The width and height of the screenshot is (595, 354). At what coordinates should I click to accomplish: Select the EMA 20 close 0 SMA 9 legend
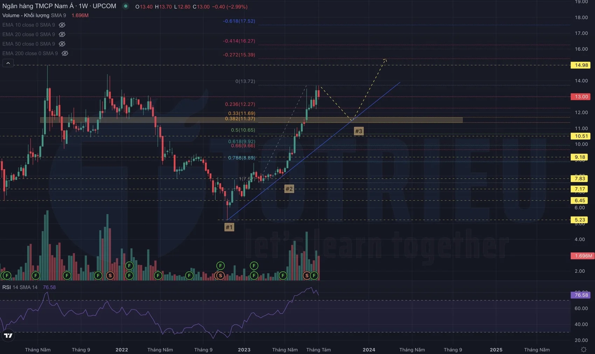29,34
